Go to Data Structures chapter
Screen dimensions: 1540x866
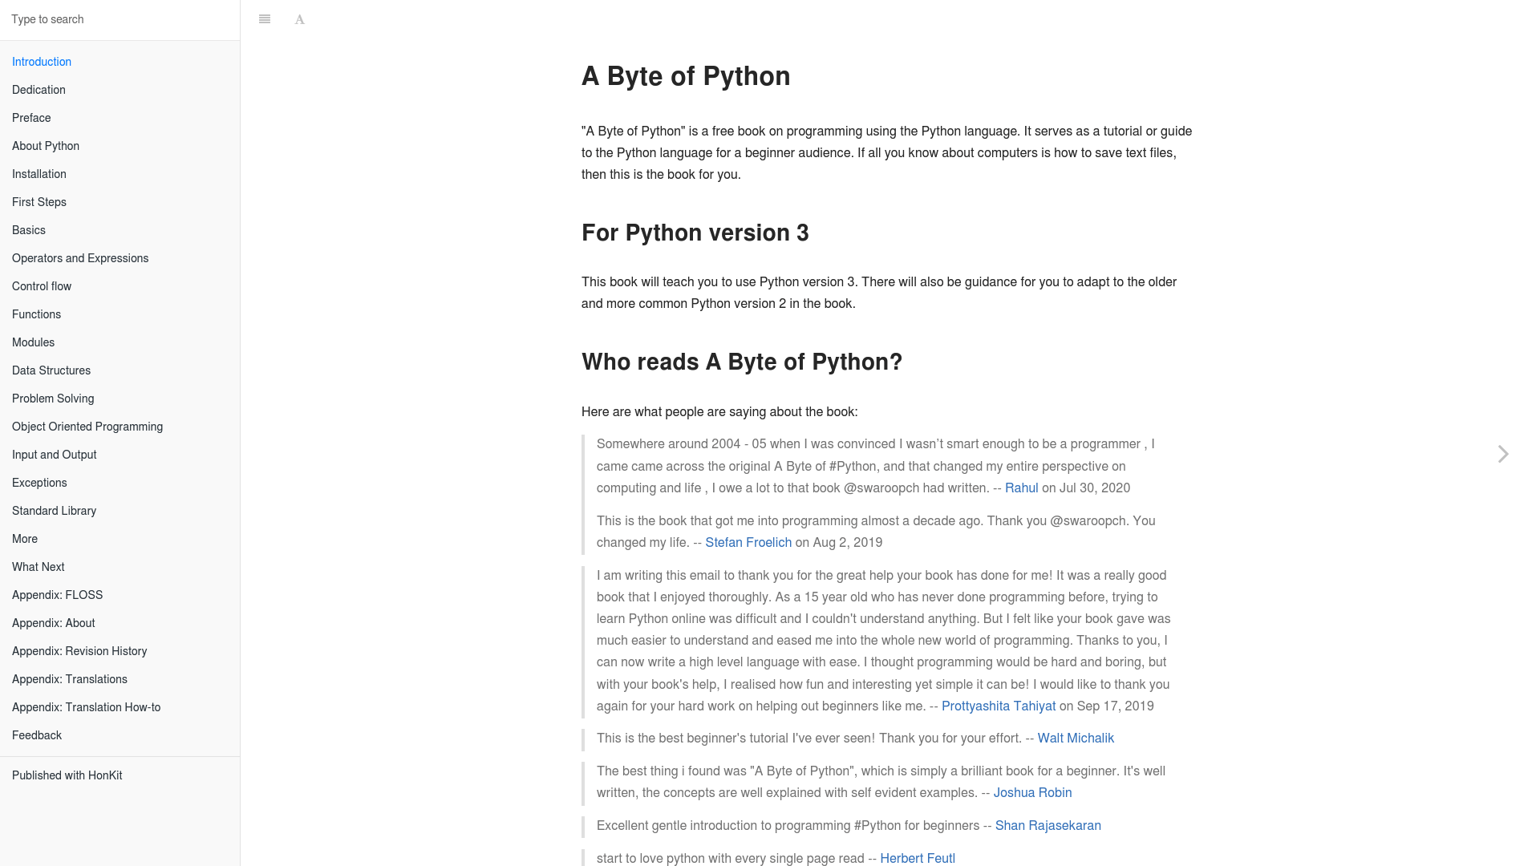pyautogui.click(x=51, y=370)
